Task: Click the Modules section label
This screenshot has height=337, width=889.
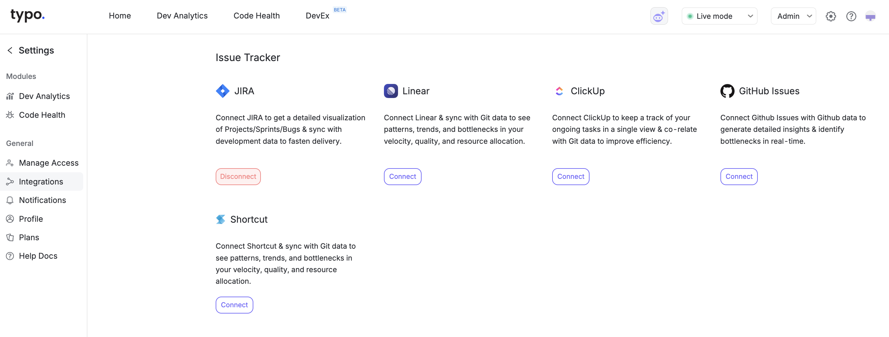Action: 21,76
